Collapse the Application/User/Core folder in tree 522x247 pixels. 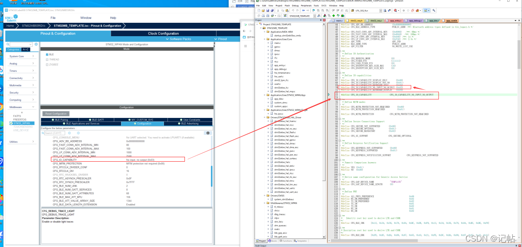[x=265, y=39]
